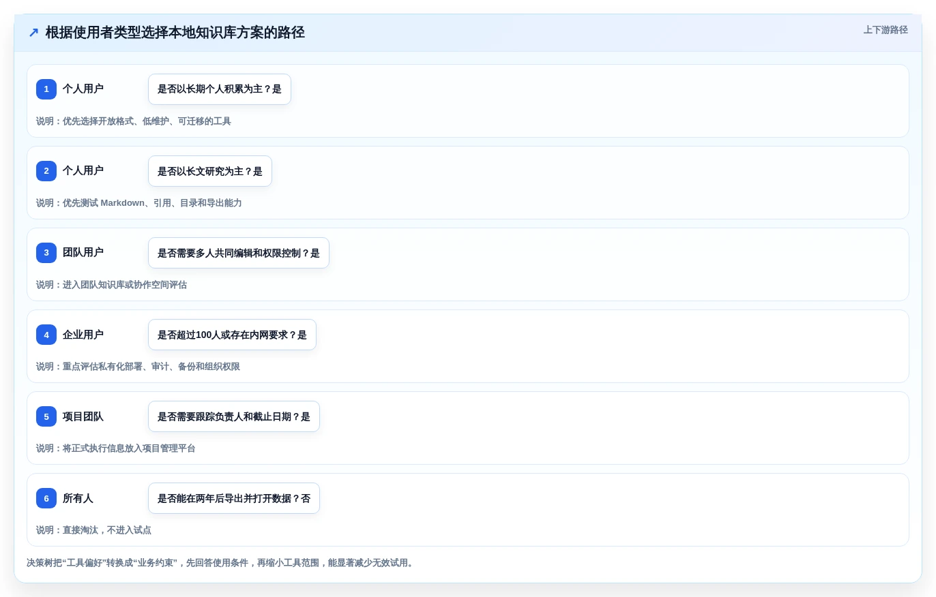Click the 企业用户 label
Image resolution: width=936 pixels, height=597 pixels.
click(83, 335)
